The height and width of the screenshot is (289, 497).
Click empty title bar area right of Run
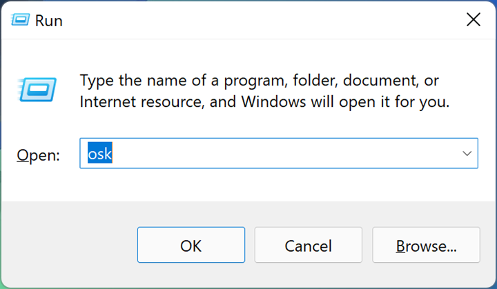253,20
